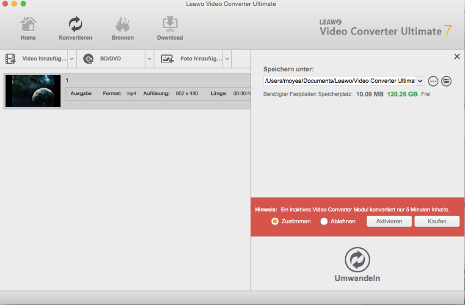This screenshot has width=465, height=305.
Task: Click the green macOS zoom button
Action: tap(23, 4)
